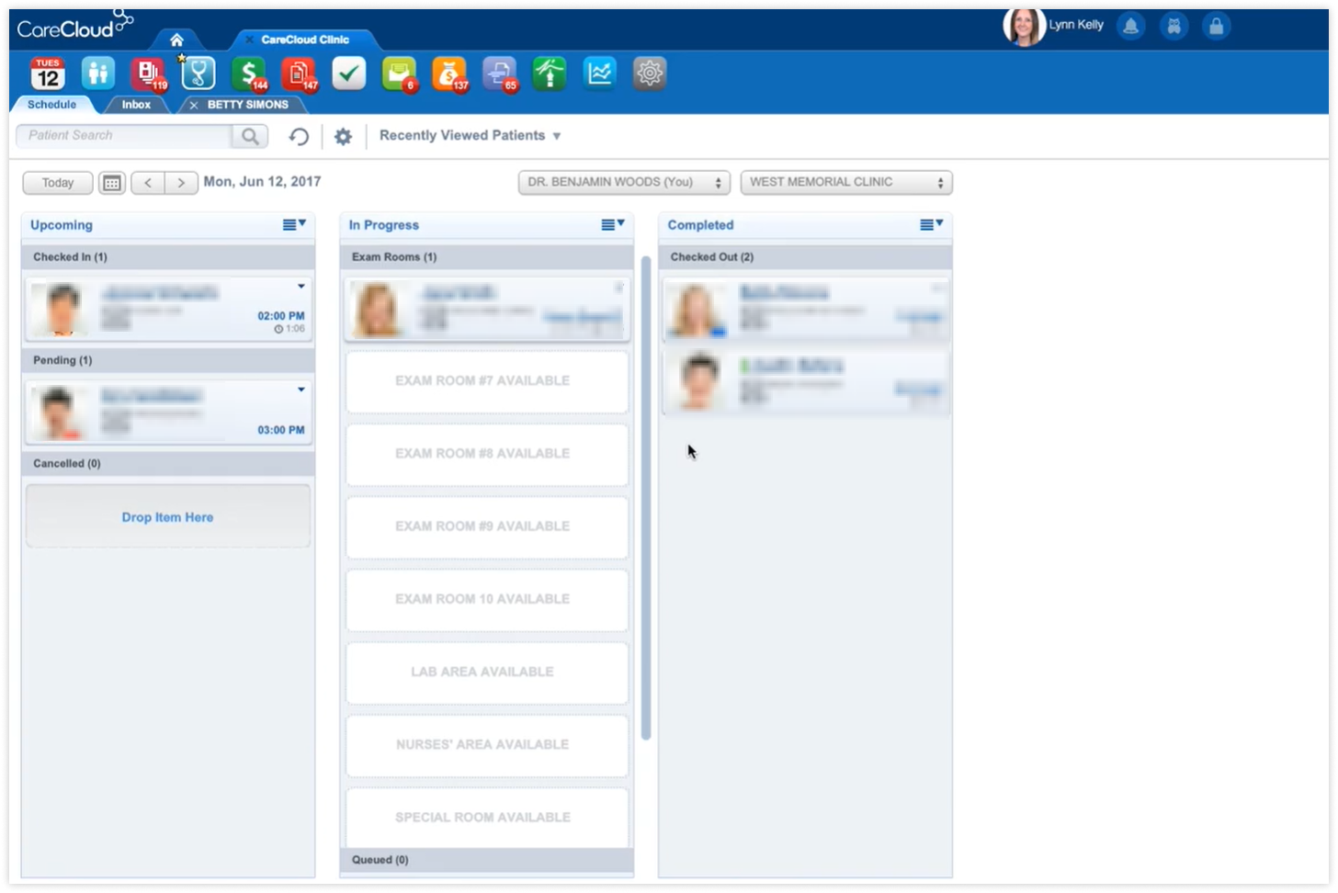
Task: Open the WEST MEMORIAL CLINIC location dropdown
Action: pyautogui.click(x=846, y=183)
